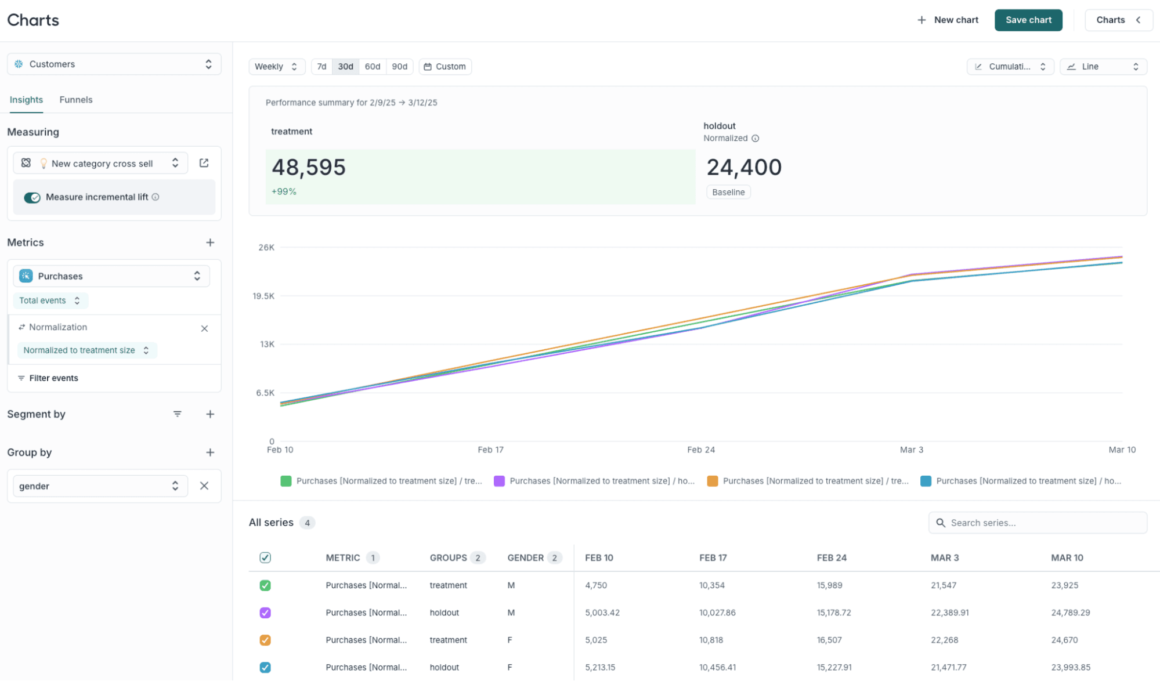Screen dimensions: 1160x681
Task: Open external link icon beside New category cross sell
Action: (204, 163)
